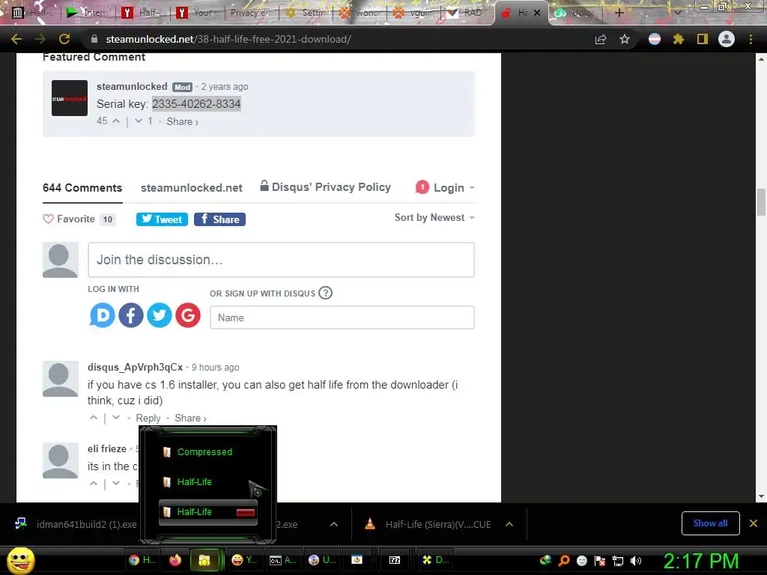Open disqus_ApVrph3qCx's profile name
The image size is (767, 575).
click(135, 367)
